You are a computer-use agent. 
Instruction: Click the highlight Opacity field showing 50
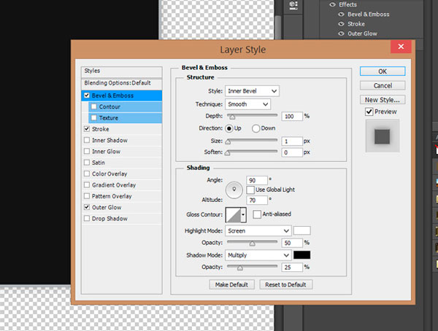(x=292, y=243)
